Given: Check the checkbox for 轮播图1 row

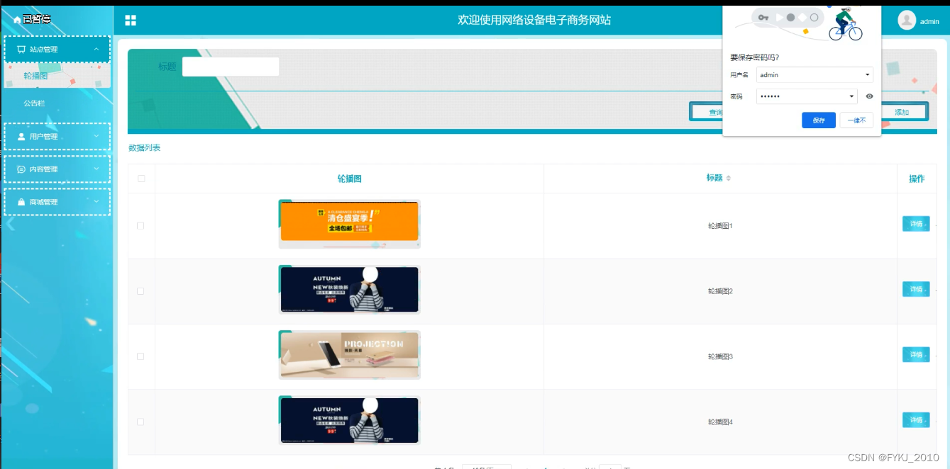Looking at the screenshot, I should 140,225.
